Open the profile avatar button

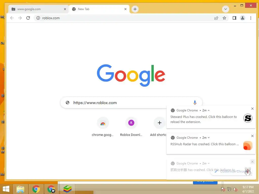pos(243,18)
